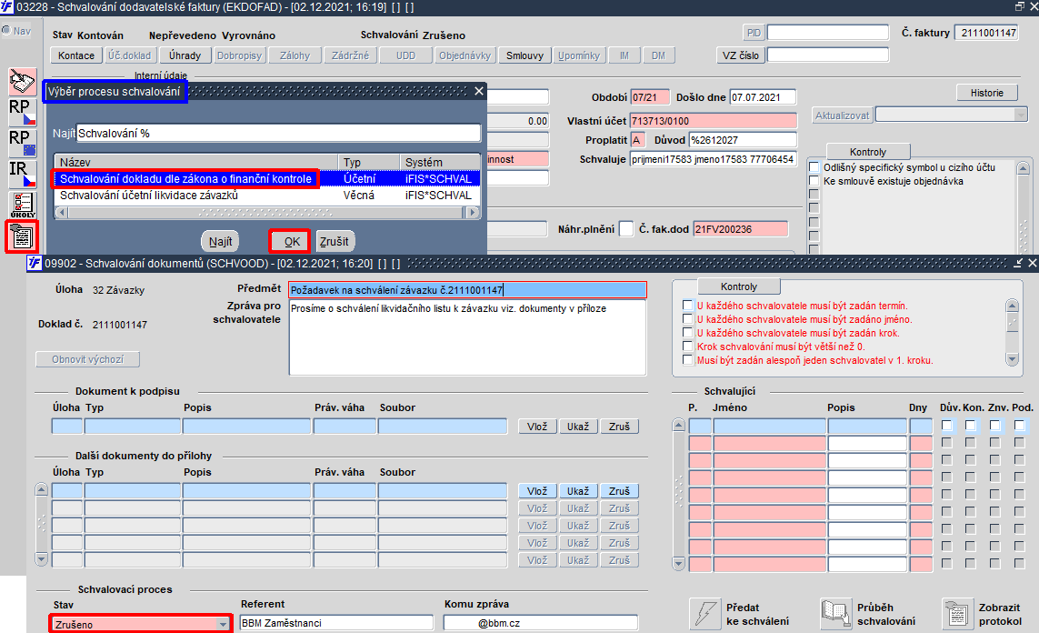The width and height of the screenshot is (1039, 633).
Task: Select 'Schvalování účetní likvidace závazků' row
Action: (x=266, y=196)
